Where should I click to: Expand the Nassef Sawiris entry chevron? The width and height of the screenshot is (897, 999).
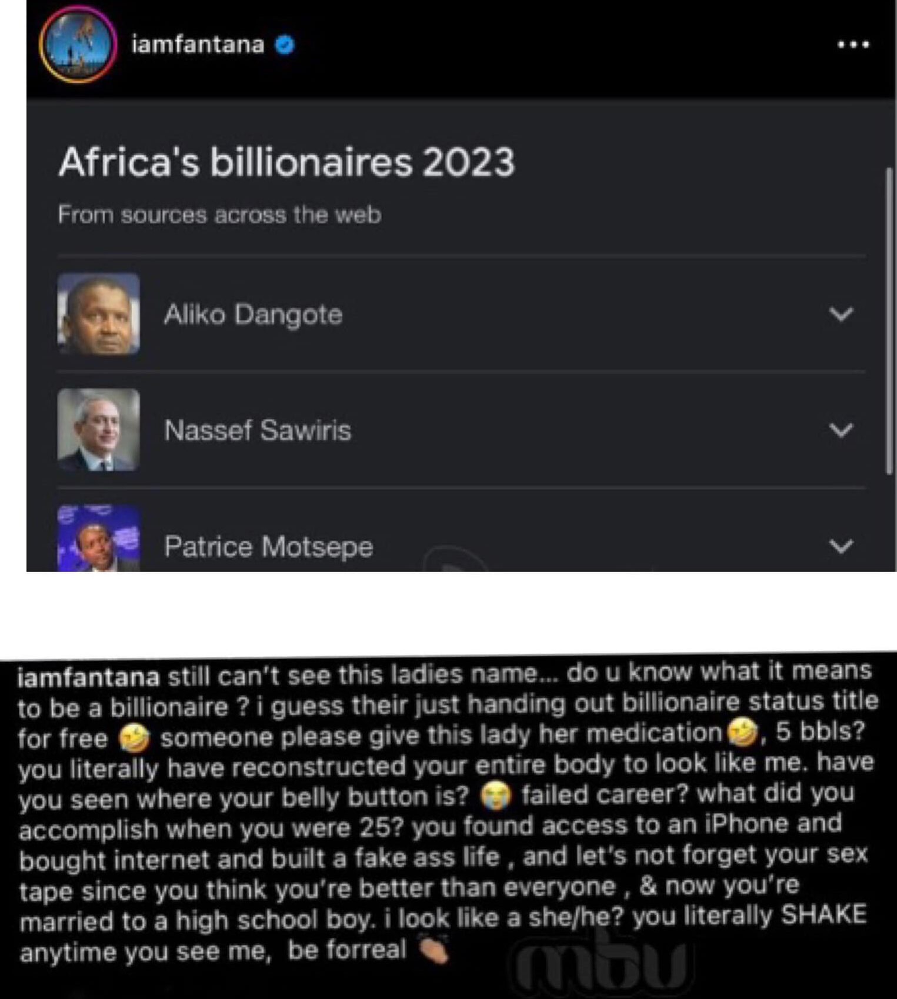point(841,430)
